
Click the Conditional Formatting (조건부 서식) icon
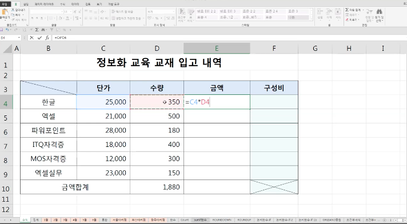click(182, 12)
